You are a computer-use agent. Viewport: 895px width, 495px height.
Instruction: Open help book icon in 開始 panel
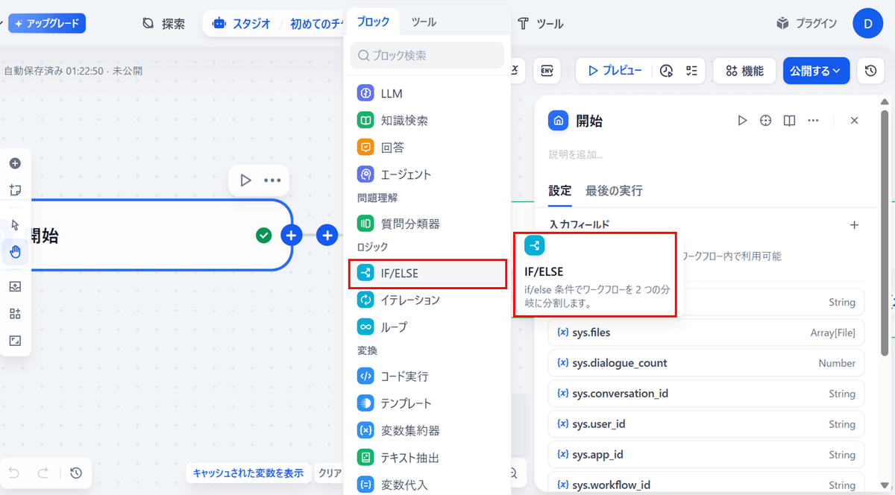point(789,120)
